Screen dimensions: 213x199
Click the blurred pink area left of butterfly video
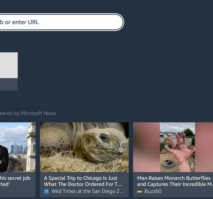coord(146,147)
